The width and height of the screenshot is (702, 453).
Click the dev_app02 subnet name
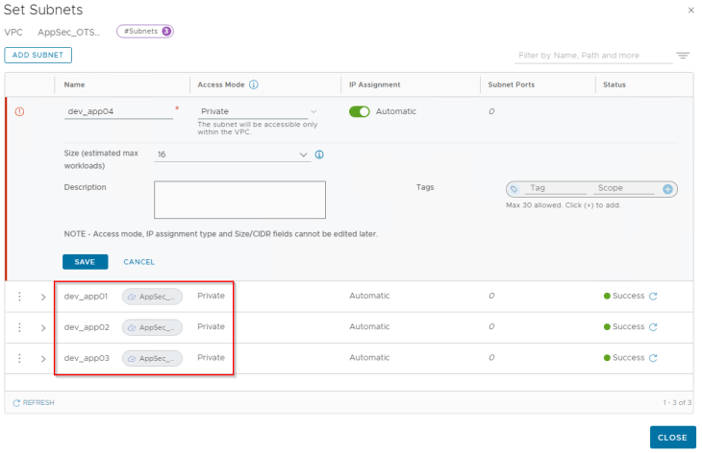pyautogui.click(x=87, y=326)
